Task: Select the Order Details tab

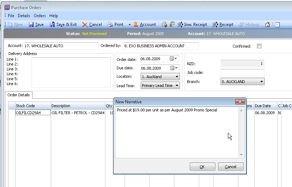Action: click(x=19, y=95)
